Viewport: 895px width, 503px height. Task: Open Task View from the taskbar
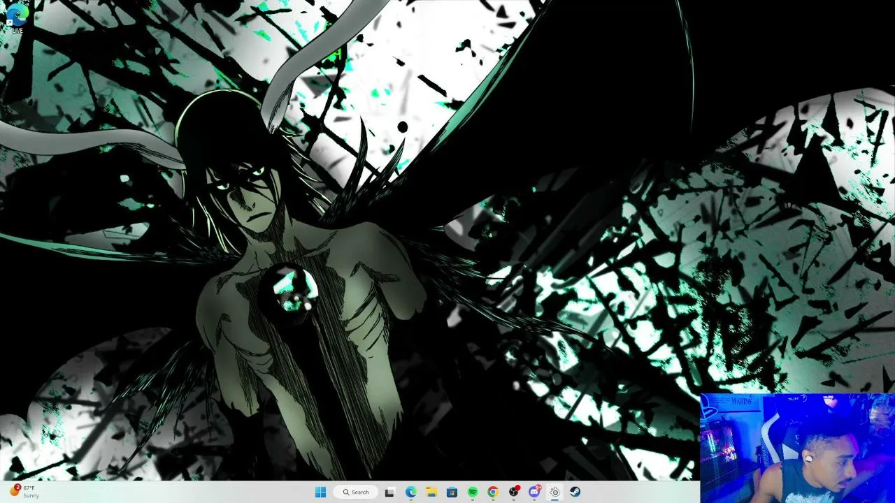point(389,492)
